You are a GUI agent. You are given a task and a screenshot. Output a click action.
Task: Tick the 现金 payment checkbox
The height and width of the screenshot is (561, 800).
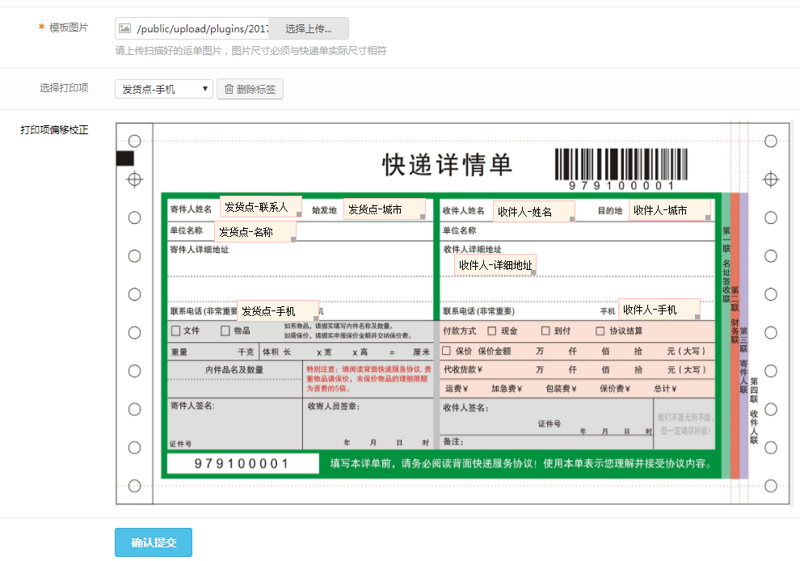492,331
